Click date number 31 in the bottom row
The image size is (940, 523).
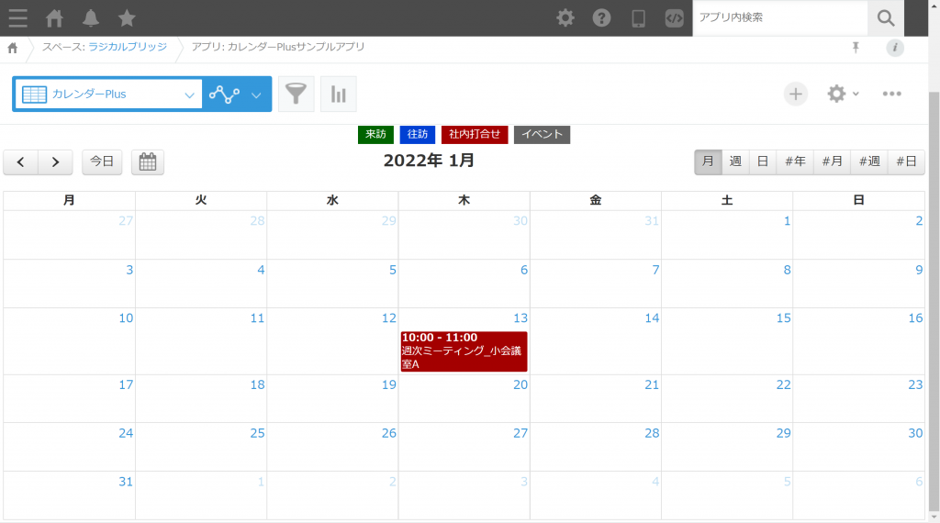125,482
